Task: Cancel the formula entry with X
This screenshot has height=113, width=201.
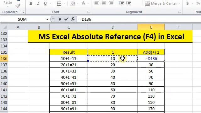Action: pos(60,19)
